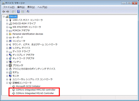Click the バッテリ battery icon
This screenshot has width=139, height=101.
click(10, 62)
